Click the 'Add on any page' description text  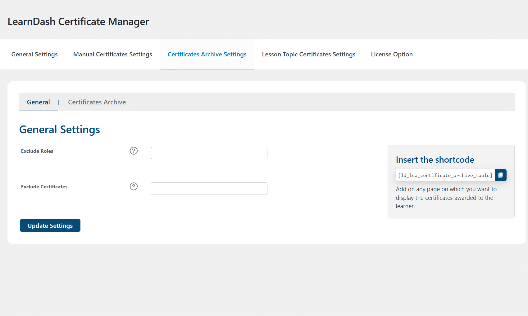click(x=446, y=198)
